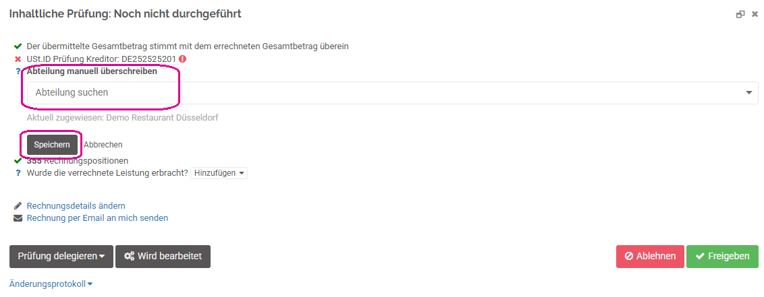Expand the Prüfung delegieren menu

pos(61,256)
